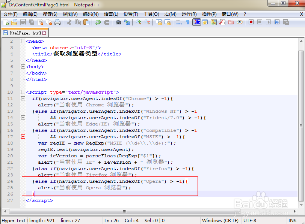Open the function list icon

222,22
